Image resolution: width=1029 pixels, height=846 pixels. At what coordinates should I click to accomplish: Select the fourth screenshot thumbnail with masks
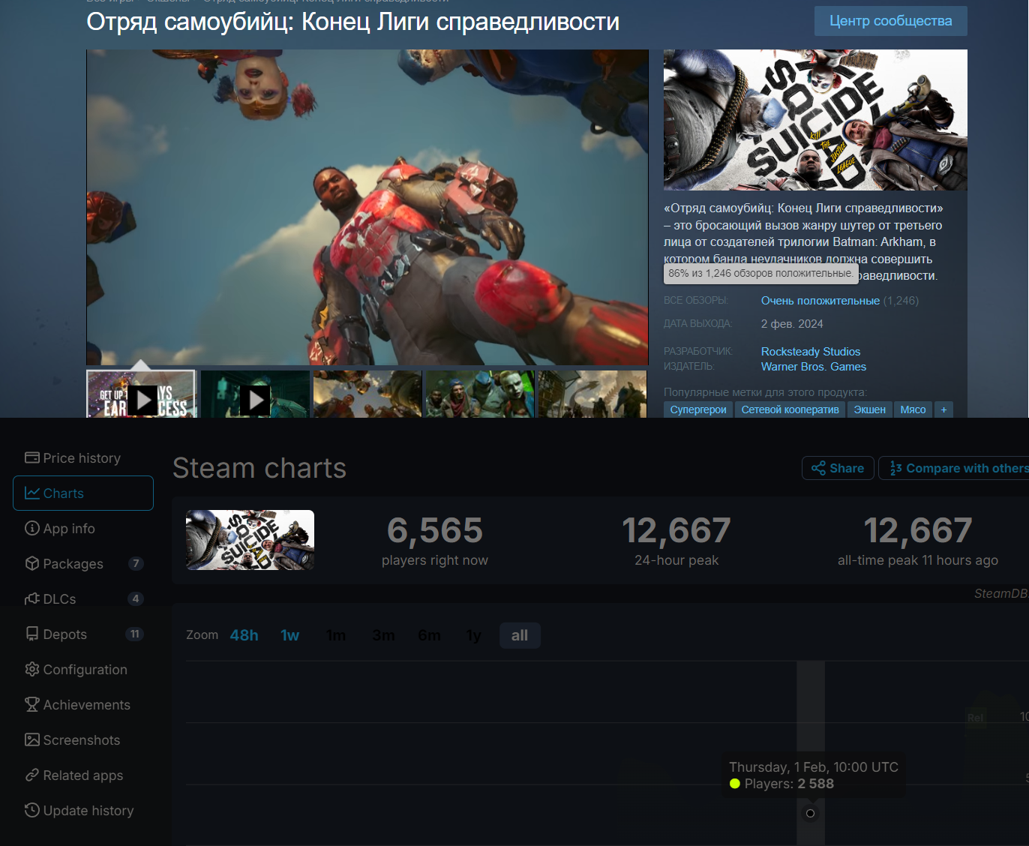480,394
